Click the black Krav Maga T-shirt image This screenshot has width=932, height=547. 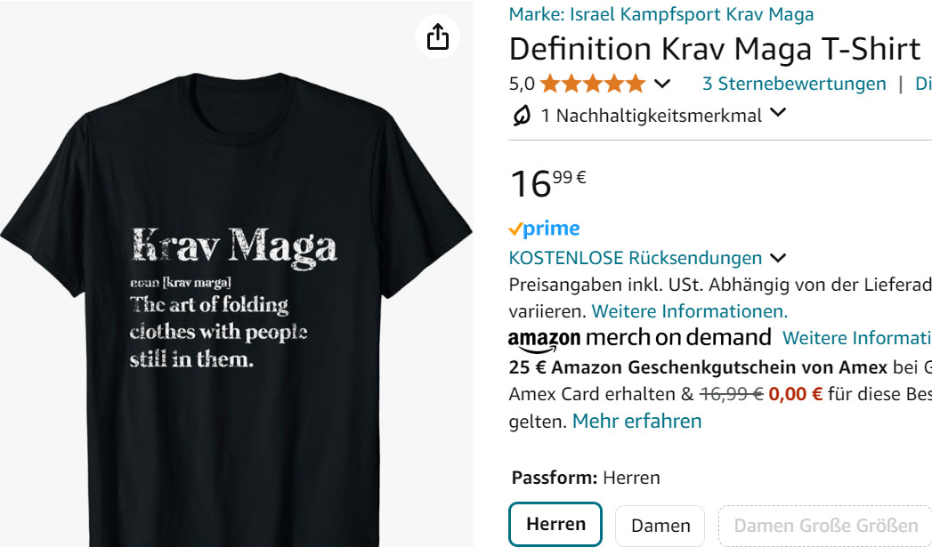coord(236,302)
